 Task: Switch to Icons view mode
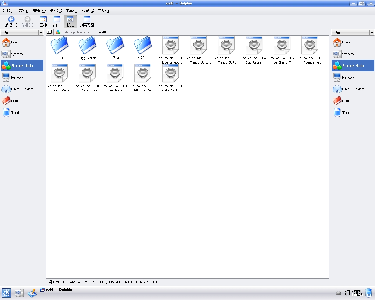point(43,22)
